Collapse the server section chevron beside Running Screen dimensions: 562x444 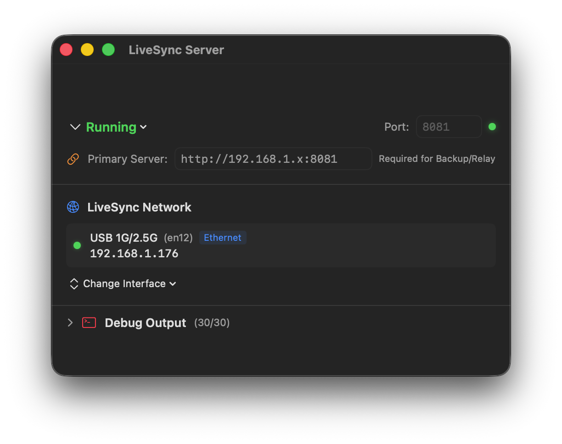point(75,127)
